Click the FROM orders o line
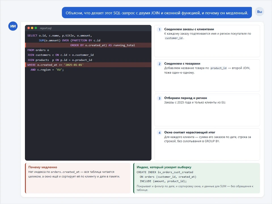The height and width of the screenshot is (204, 272). pos(38,50)
